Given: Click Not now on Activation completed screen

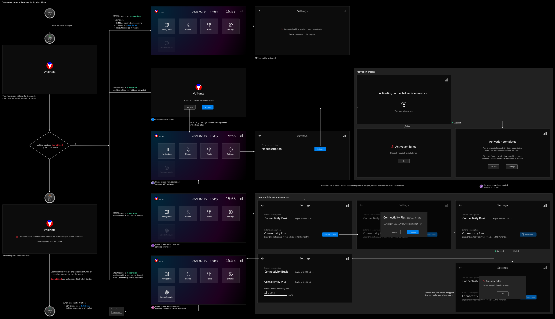Looking at the screenshot, I should [x=494, y=167].
